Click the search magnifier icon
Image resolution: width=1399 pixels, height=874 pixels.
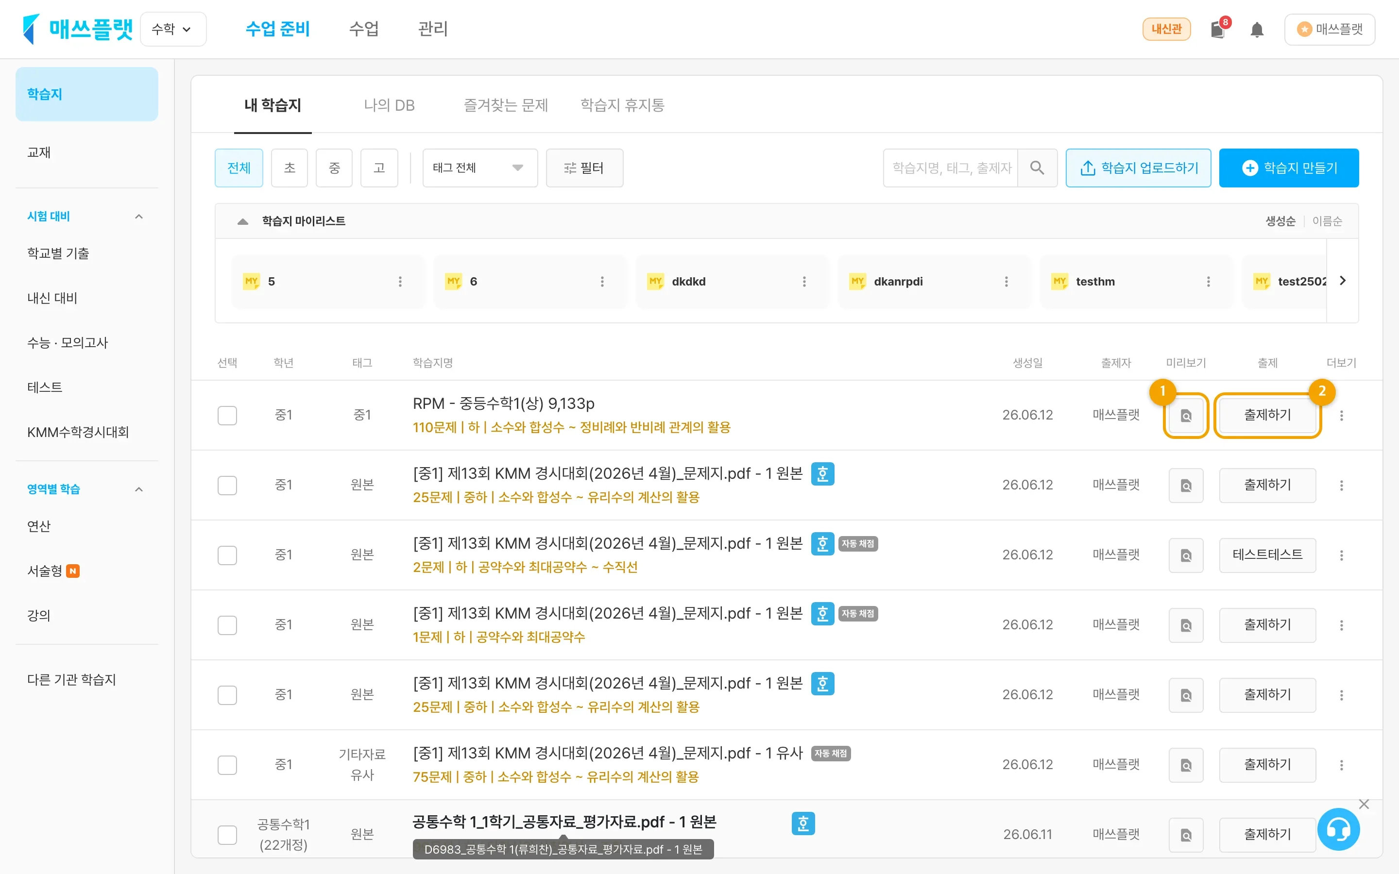click(x=1037, y=168)
